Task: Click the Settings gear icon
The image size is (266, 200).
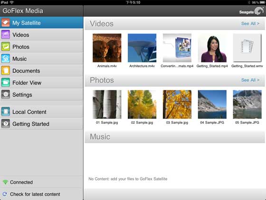Action: click(6, 95)
